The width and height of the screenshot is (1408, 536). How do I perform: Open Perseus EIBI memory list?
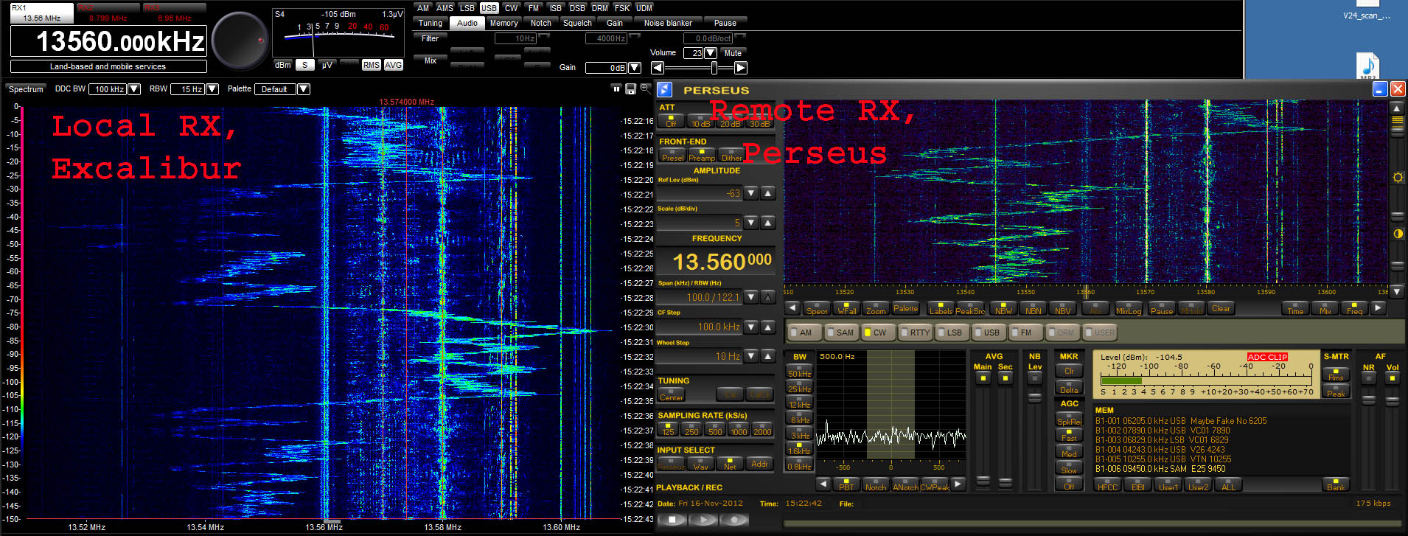click(1138, 485)
